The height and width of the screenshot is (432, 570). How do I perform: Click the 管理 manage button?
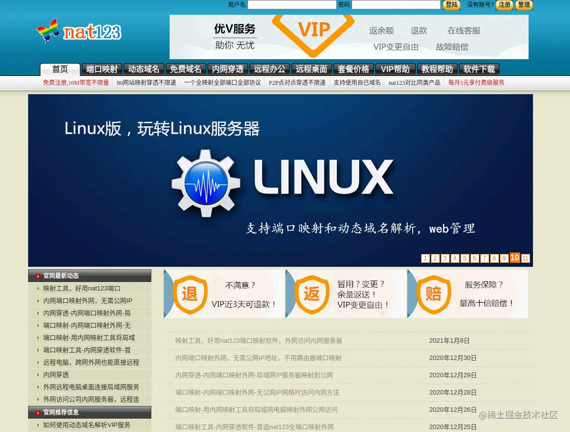(x=524, y=5)
